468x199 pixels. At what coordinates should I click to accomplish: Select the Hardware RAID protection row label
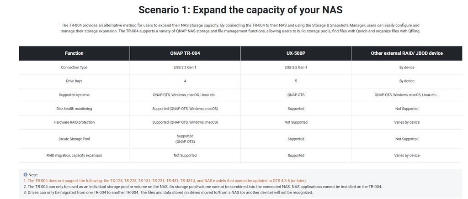point(74,122)
